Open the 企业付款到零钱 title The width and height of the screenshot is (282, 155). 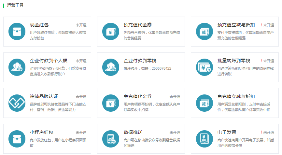point(140,61)
